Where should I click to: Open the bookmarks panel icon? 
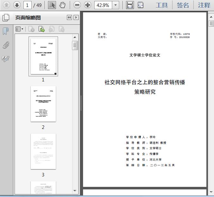(x=6, y=31)
